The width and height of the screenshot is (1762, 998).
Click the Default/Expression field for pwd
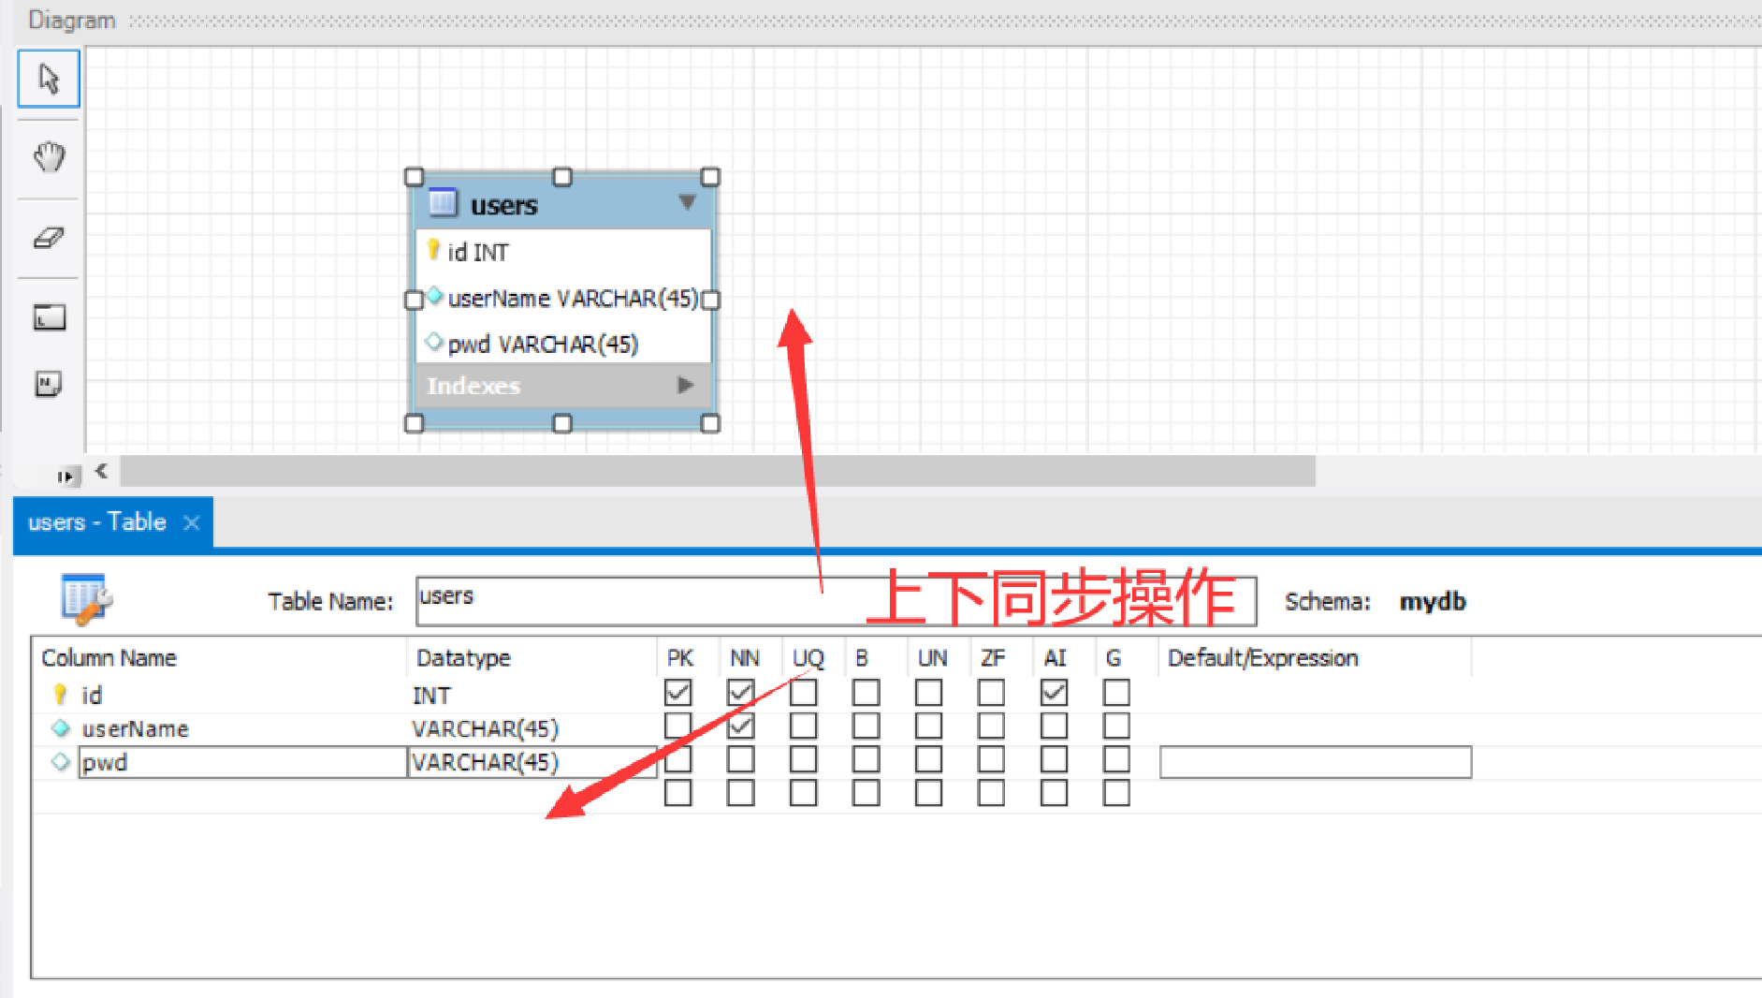click(1314, 761)
